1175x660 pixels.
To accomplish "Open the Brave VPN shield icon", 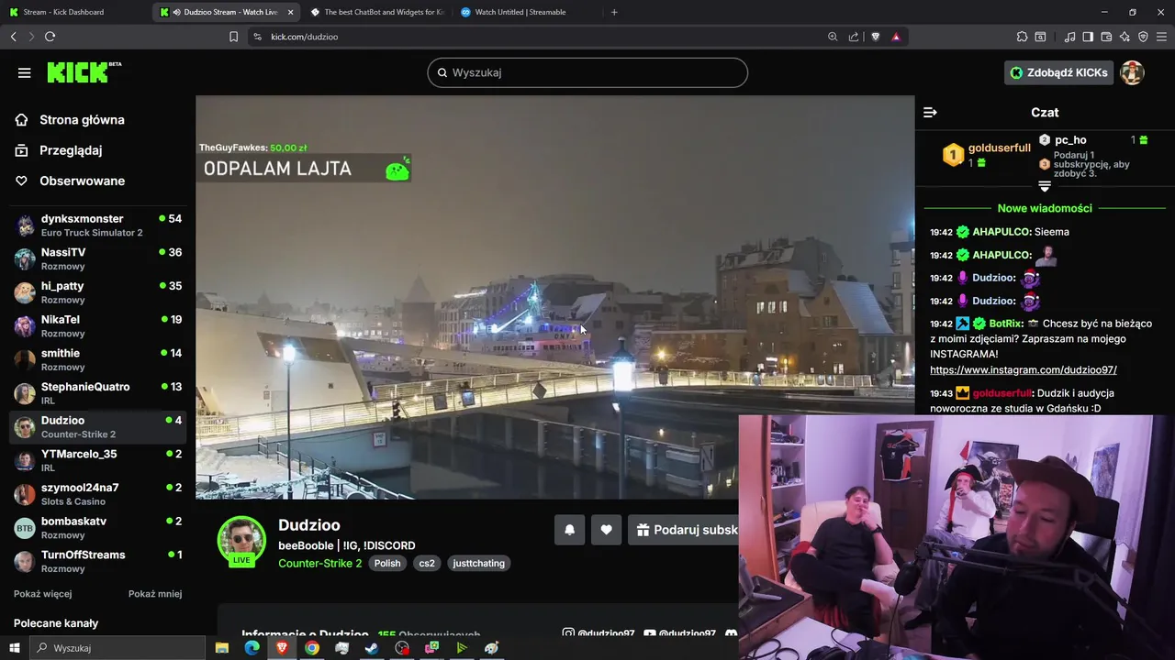I will coord(1143,37).
